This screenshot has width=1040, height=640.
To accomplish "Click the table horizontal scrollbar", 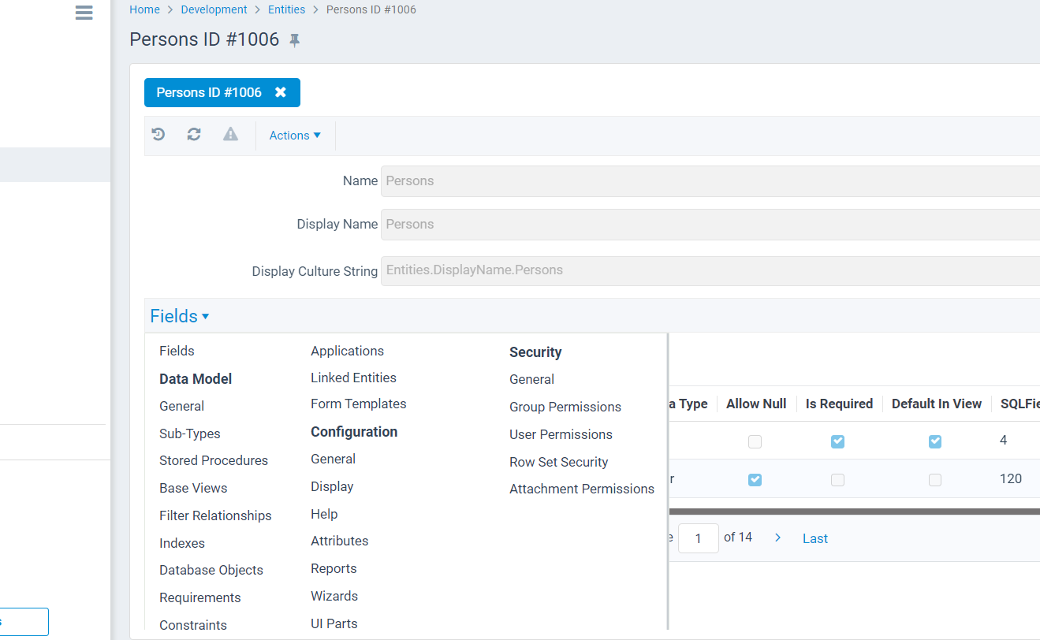I will pos(854,512).
